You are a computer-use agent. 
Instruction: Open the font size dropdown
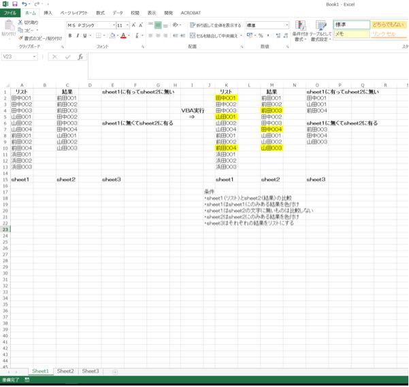tap(127, 25)
